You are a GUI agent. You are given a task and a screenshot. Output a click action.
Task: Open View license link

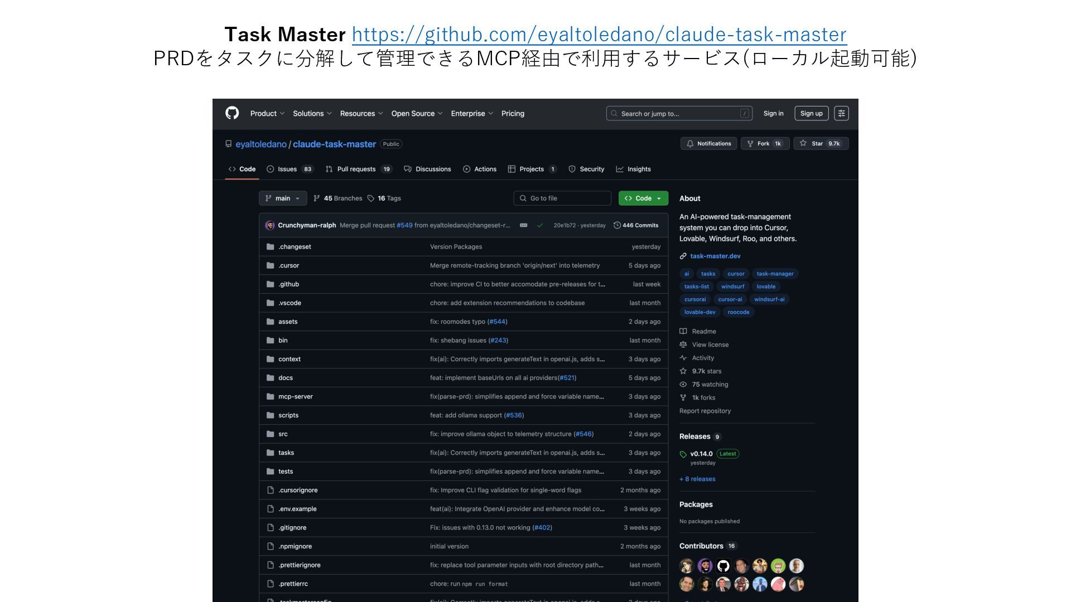(704, 344)
